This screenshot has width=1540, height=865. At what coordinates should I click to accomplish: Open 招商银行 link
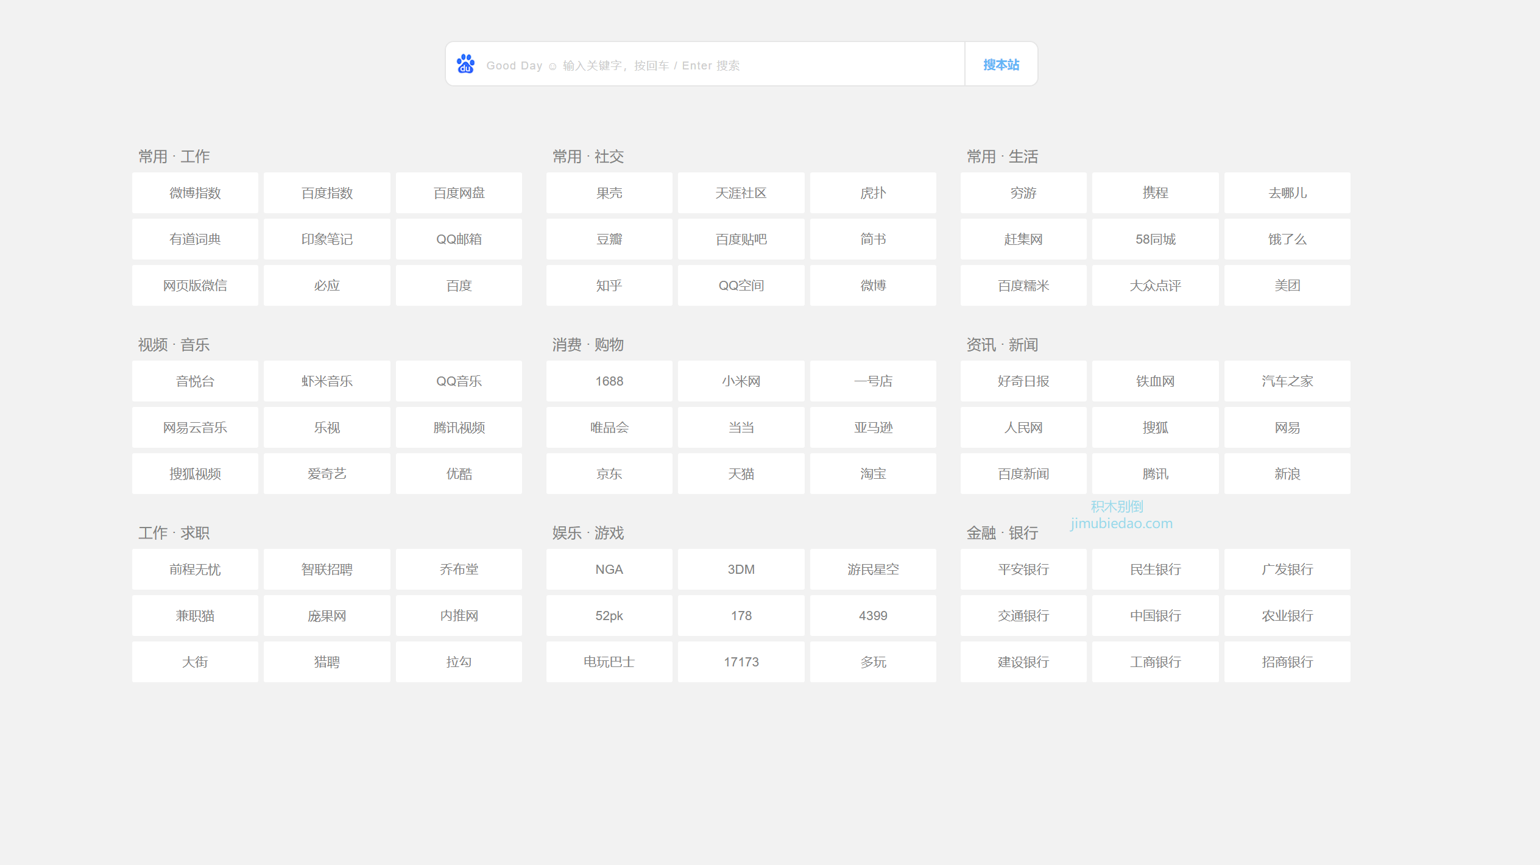pos(1287,662)
